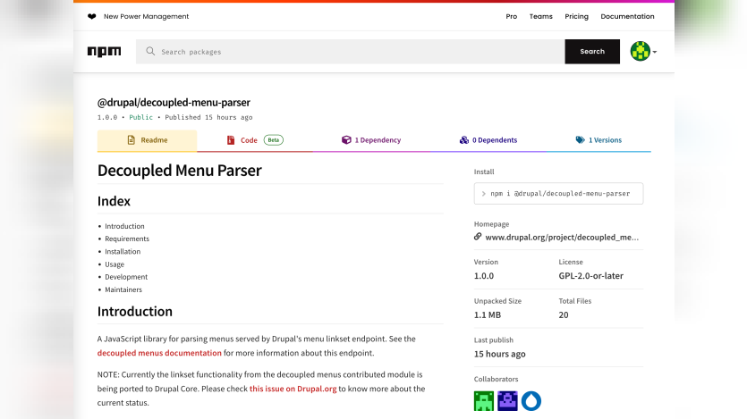Click the search magnifier icon
The image size is (747, 419).
click(150, 51)
